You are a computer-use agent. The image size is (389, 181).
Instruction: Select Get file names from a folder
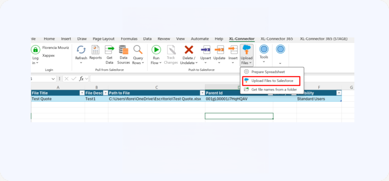coord(272,90)
